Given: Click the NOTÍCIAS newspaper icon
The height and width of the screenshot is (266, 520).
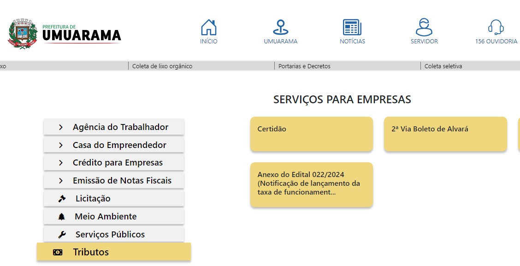Looking at the screenshot, I should coord(352,27).
